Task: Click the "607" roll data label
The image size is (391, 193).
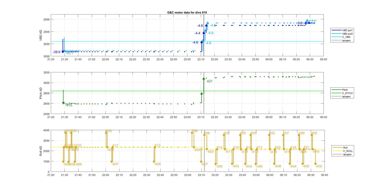Action: [x=286, y=133]
